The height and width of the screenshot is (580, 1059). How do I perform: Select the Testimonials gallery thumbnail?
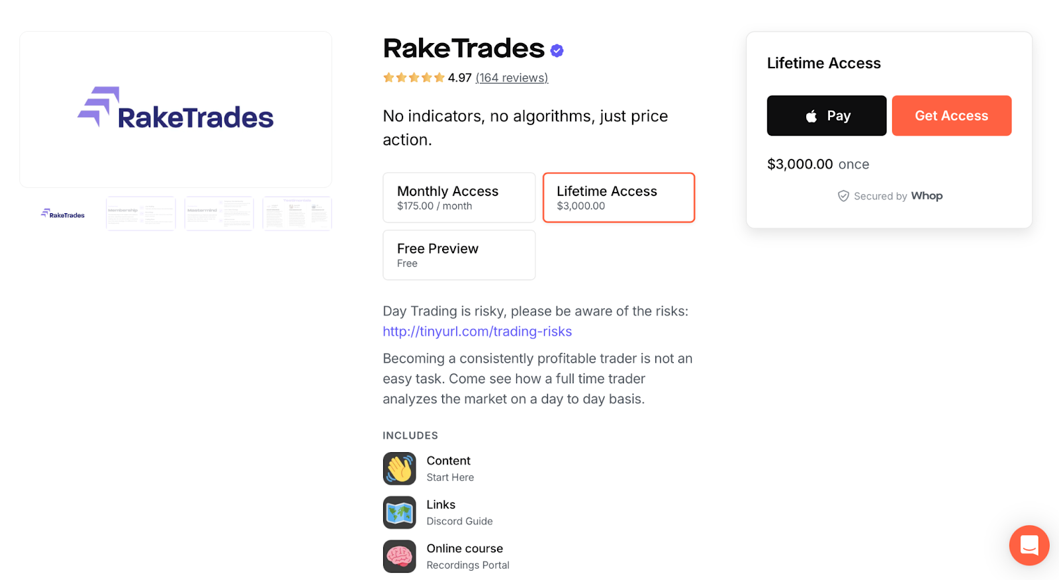click(x=297, y=213)
